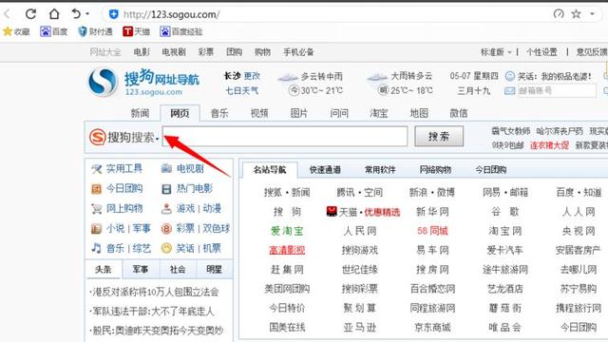Click the mail envelope icon
The image size is (608, 342).
tap(509, 91)
